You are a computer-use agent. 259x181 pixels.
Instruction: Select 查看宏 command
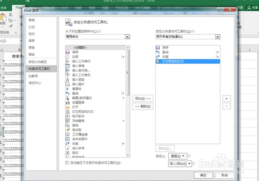point(96,89)
